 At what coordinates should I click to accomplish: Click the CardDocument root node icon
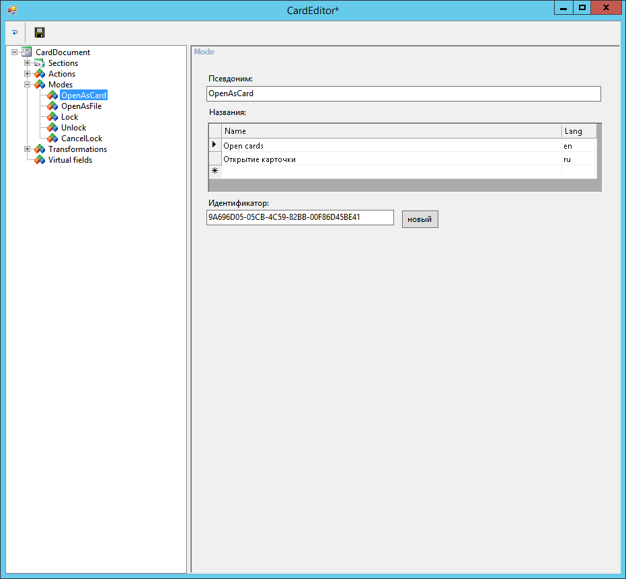(27, 52)
